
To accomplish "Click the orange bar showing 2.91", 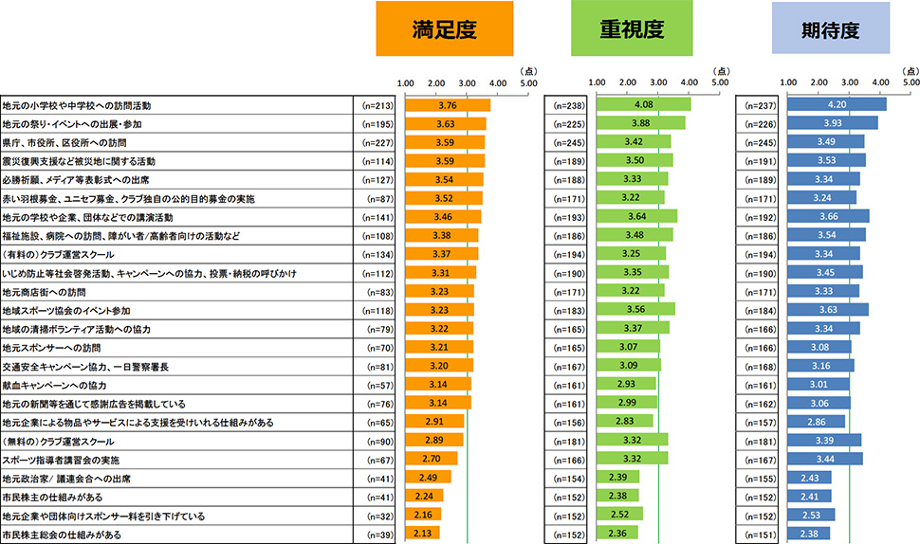I will (434, 422).
